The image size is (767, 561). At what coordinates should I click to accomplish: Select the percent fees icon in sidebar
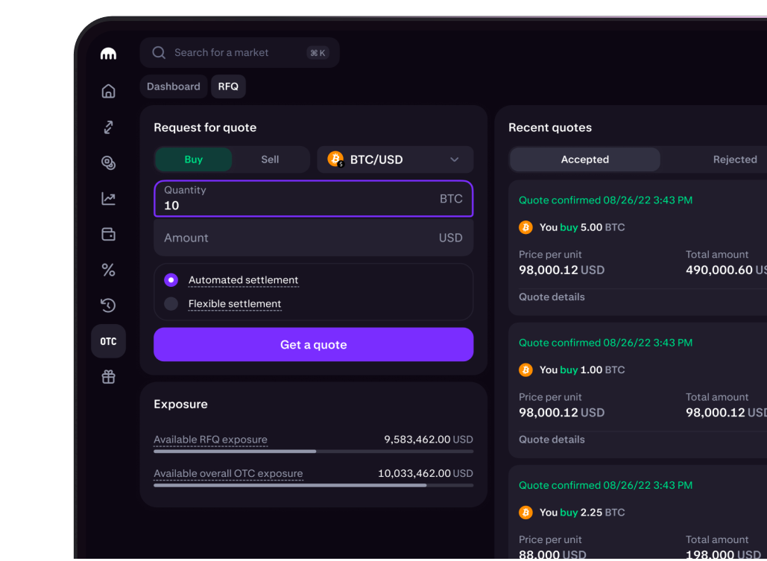pyautogui.click(x=108, y=270)
